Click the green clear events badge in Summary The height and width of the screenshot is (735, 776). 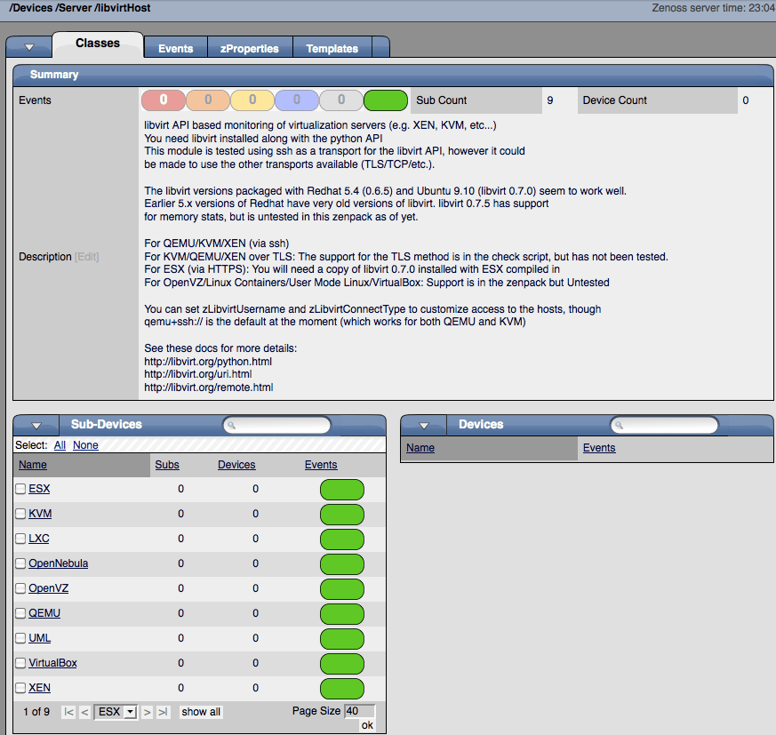pos(385,100)
